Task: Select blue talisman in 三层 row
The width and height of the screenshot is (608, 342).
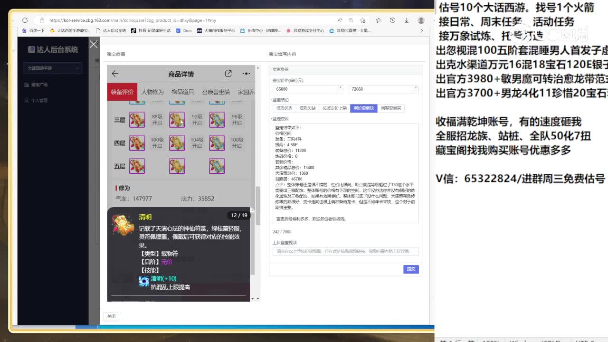Action: (217, 120)
